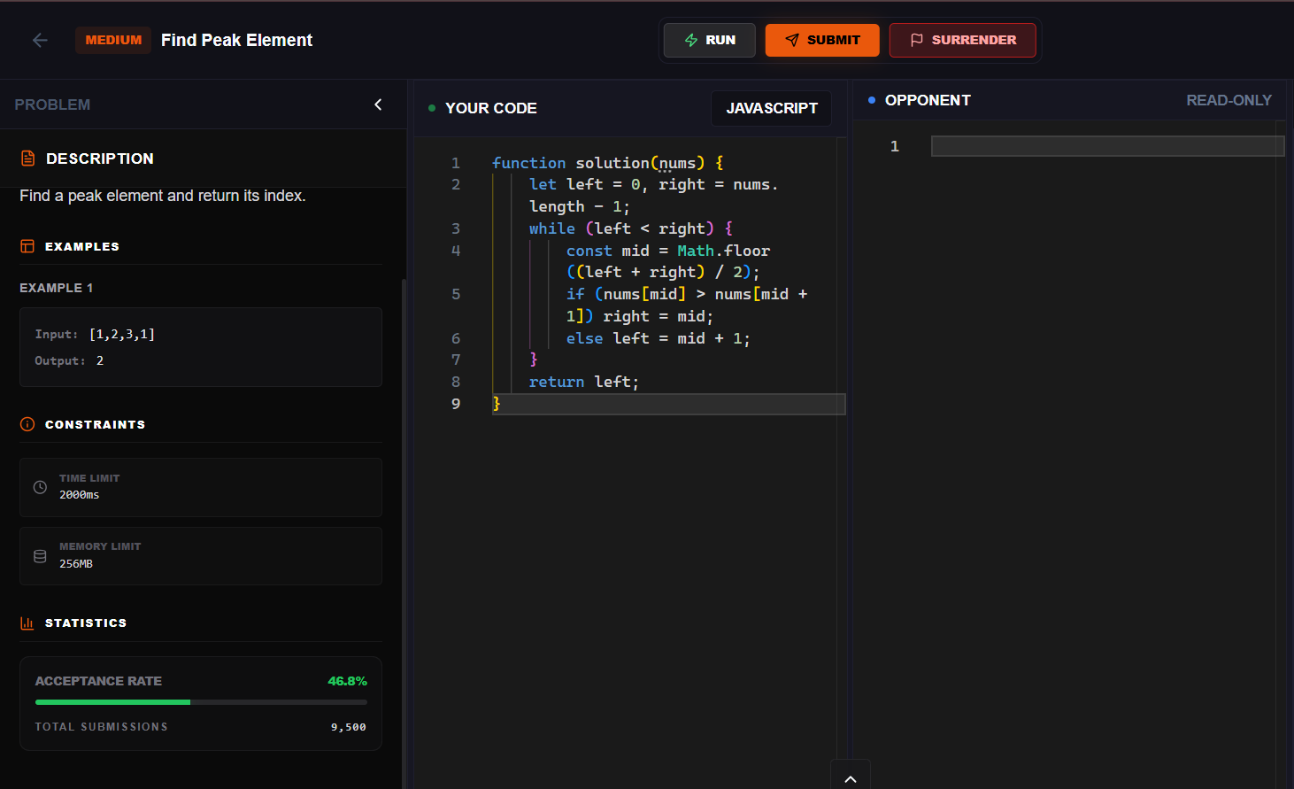The height and width of the screenshot is (789, 1294).
Task: Click line number 9 in the gutter
Action: click(x=456, y=404)
